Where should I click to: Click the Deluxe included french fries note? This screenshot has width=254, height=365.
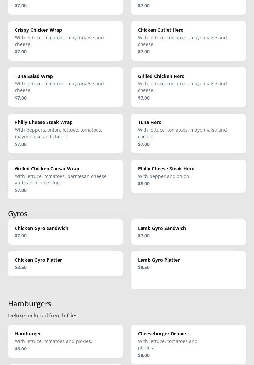(x=44, y=315)
